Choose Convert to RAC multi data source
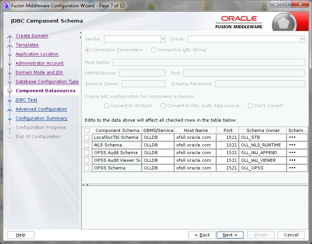Screen dimensions: 312x244 pos(163,106)
